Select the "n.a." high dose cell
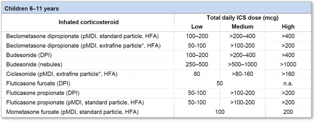315x121 pixels. coord(288,83)
